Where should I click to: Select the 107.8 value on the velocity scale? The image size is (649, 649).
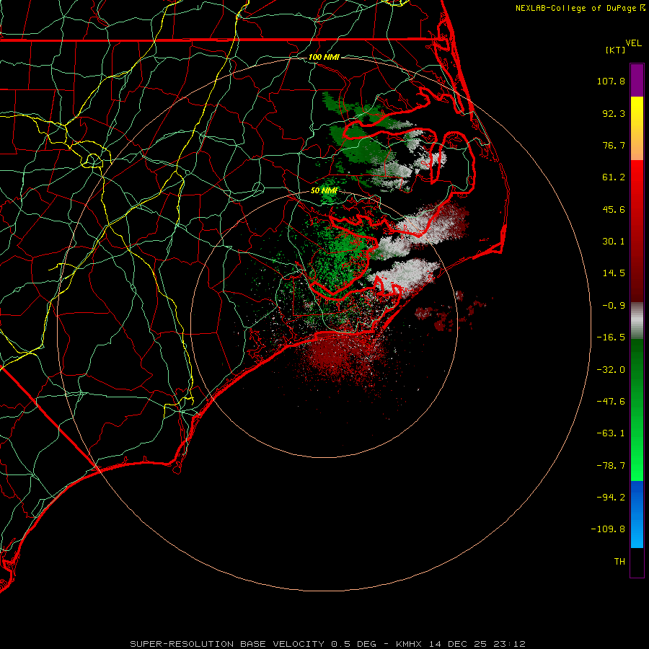611,81
